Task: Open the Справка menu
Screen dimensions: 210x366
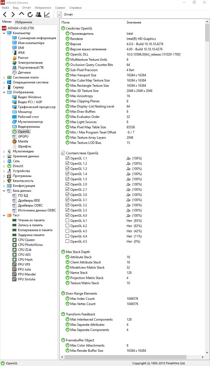Action: pos(75,8)
